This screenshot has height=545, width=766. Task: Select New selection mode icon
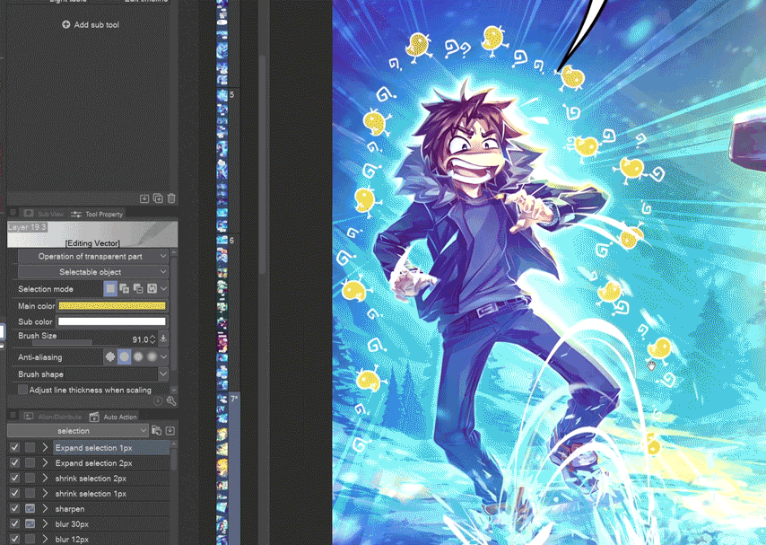[110, 289]
